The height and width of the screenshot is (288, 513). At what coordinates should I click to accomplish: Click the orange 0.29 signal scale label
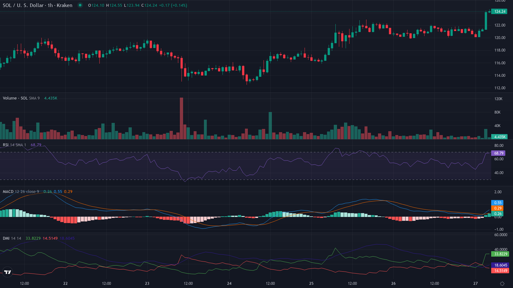pos(498,208)
